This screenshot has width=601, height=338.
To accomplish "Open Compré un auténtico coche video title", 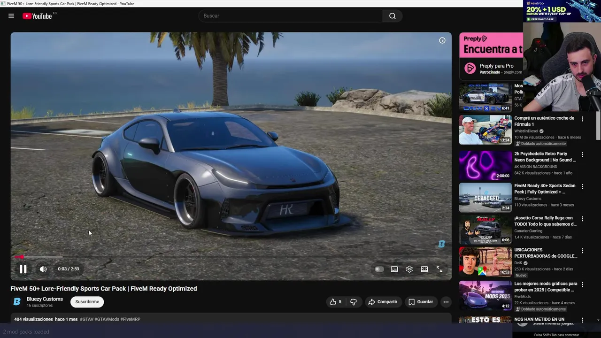I will tap(544, 121).
